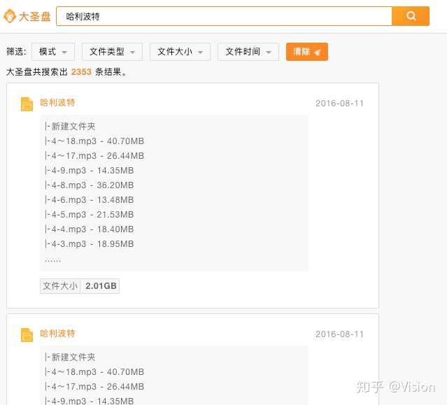Click the 清除 clear filters button
The width and height of the screenshot is (447, 405).
click(307, 52)
